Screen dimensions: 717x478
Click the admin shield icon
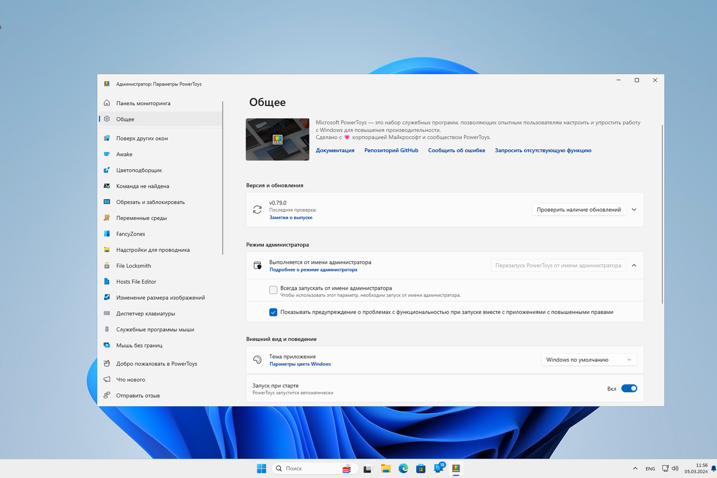pyautogui.click(x=257, y=265)
